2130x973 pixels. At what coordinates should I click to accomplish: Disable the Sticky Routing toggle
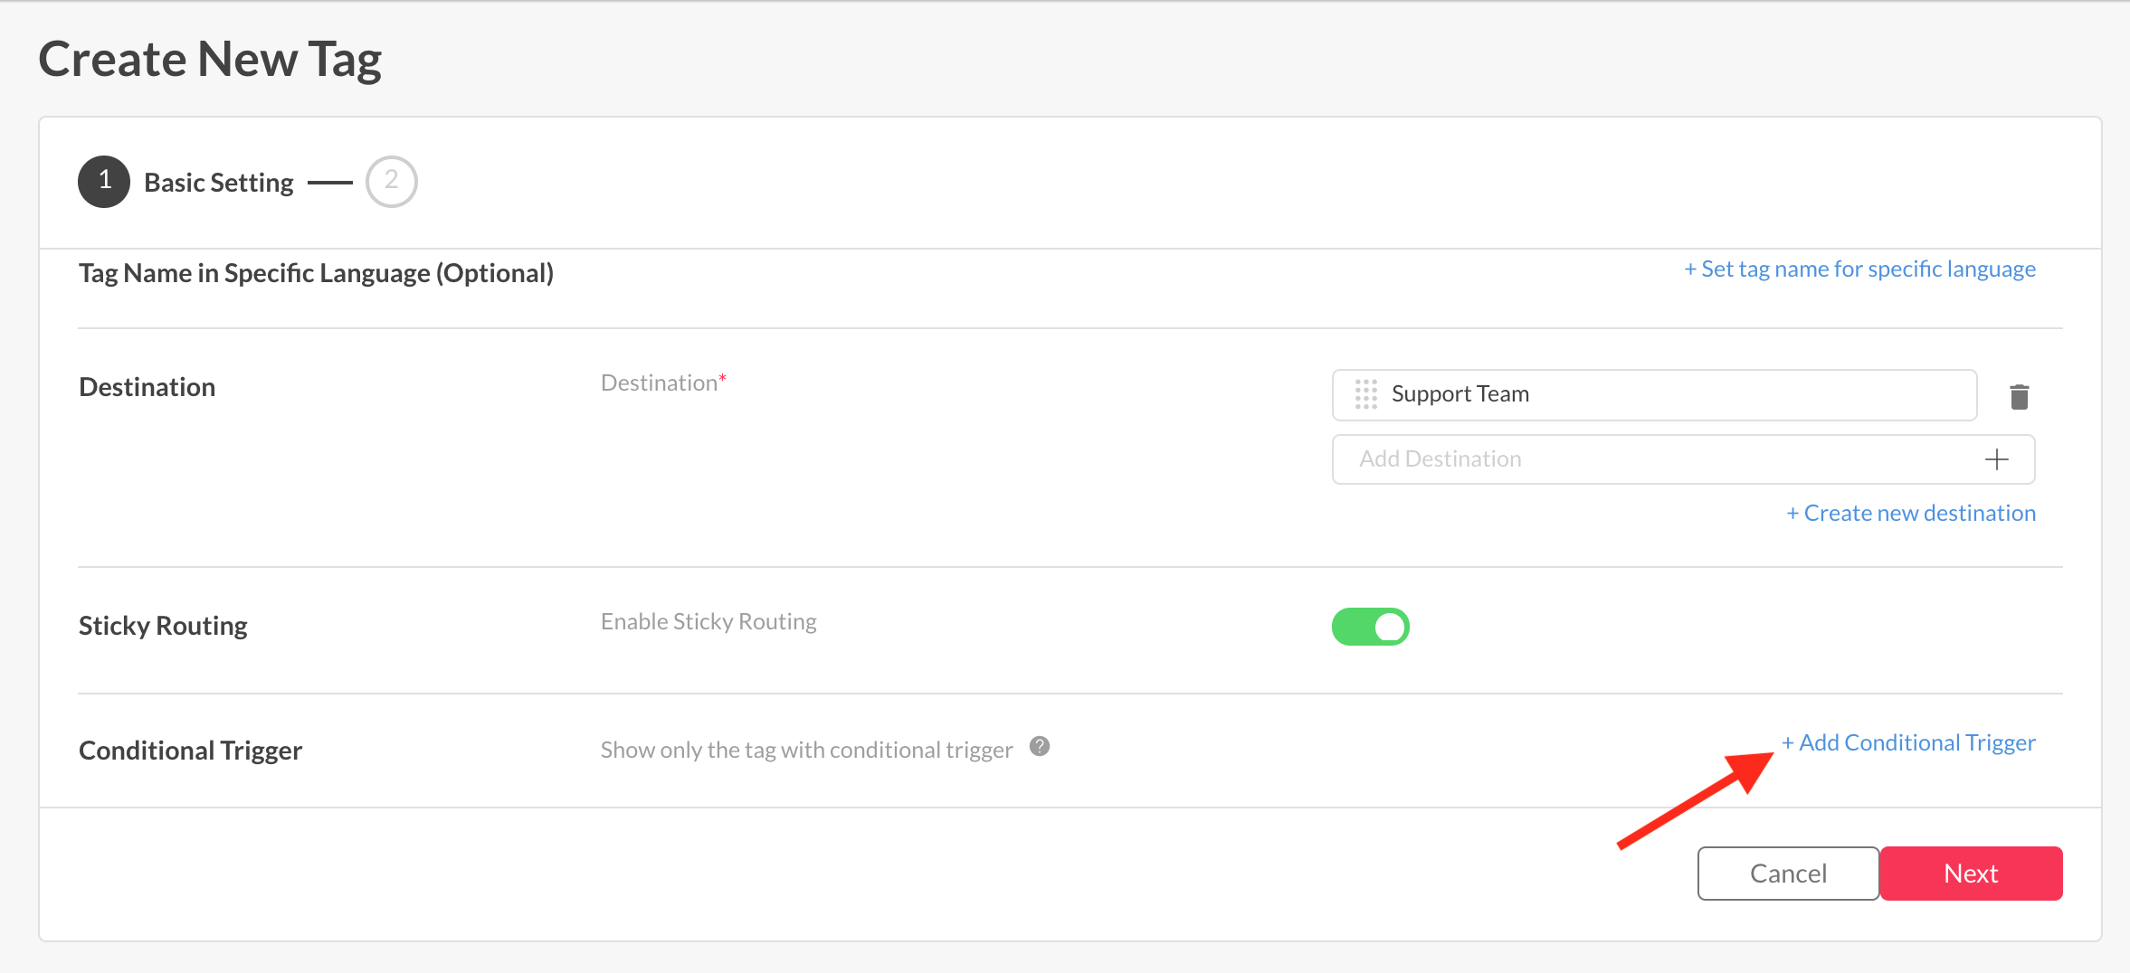click(1370, 627)
